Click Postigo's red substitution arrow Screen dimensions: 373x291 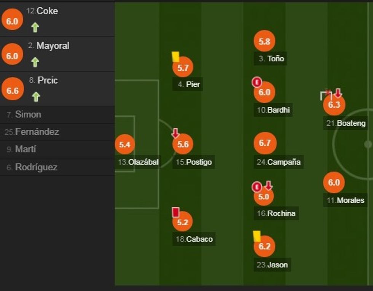click(175, 133)
